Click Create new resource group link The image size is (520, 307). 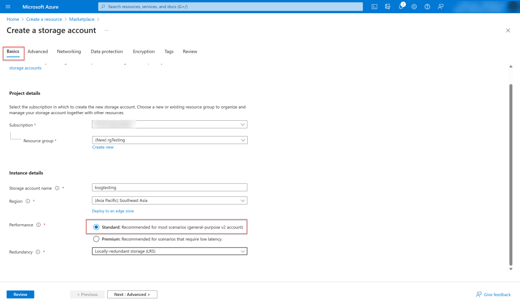pos(103,147)
